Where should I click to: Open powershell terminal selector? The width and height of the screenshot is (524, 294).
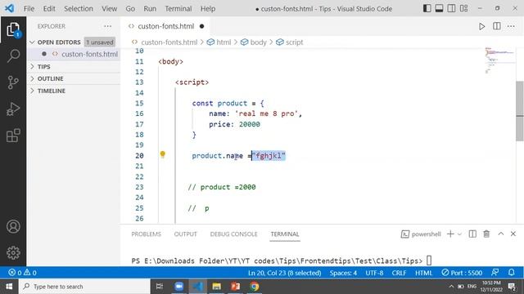pyautogui.click(x=421, y=234)
